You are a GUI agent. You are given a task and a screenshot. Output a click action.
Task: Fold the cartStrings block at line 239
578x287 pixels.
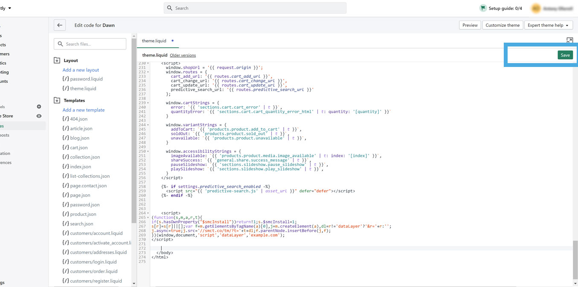pos(148,103)
